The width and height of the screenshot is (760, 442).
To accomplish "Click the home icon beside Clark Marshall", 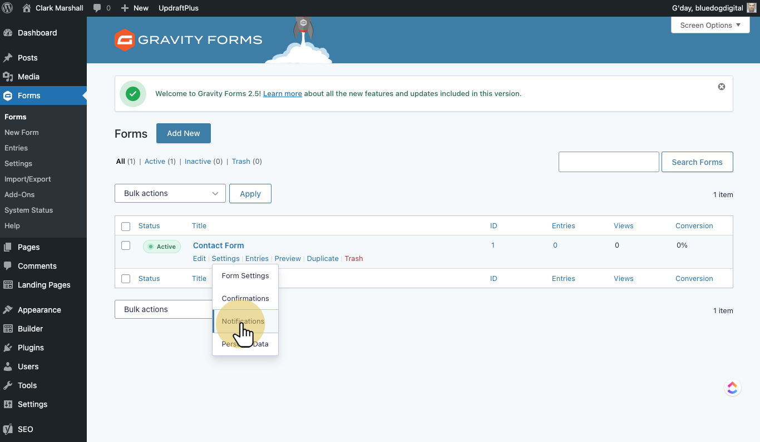I will (27, 8).
